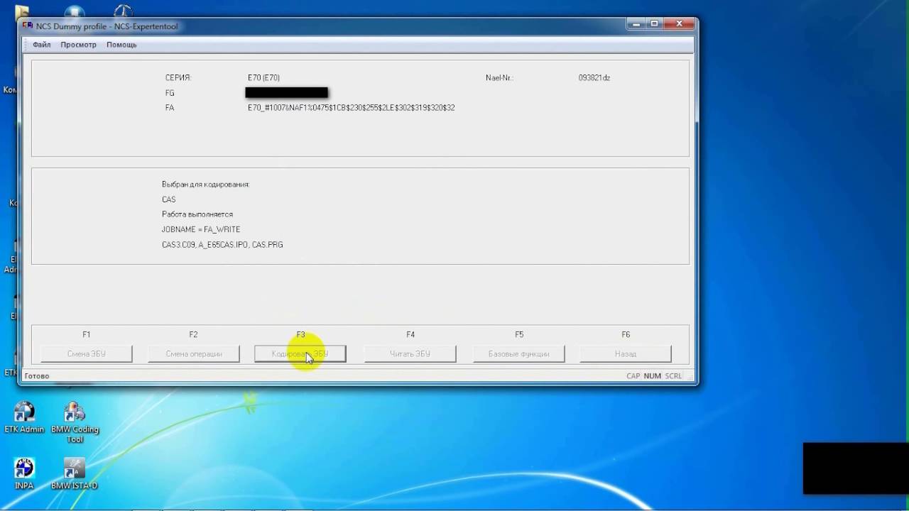Click the CAP indicator in the status bar
Viewport: 909px width, 511px height.
[633, 376]
